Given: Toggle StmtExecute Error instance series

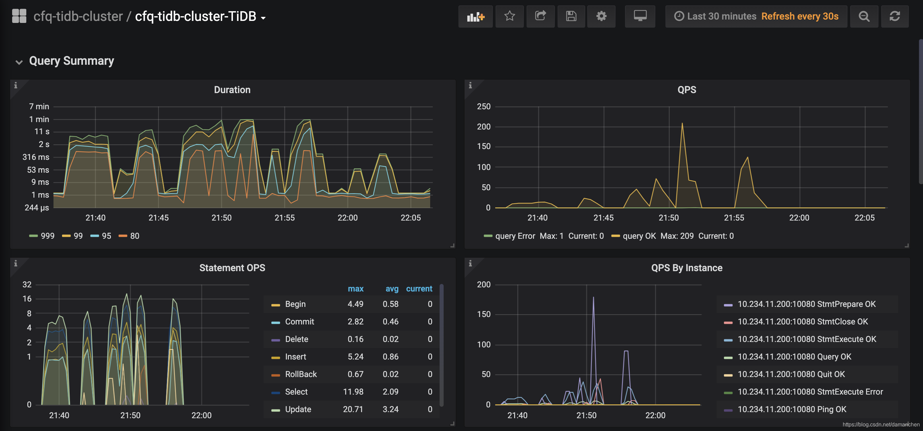Looking at the screenshot, I should pos(810,392).
